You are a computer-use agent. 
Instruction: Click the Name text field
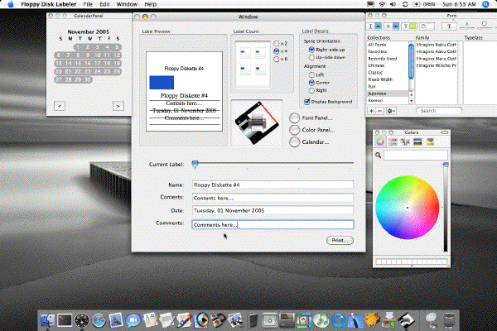pos(273,185)
